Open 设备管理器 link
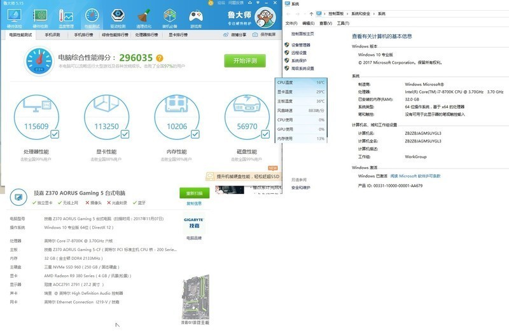Image resolution: width=509 pixels, height=333 pixels. (x=300, y=44)
